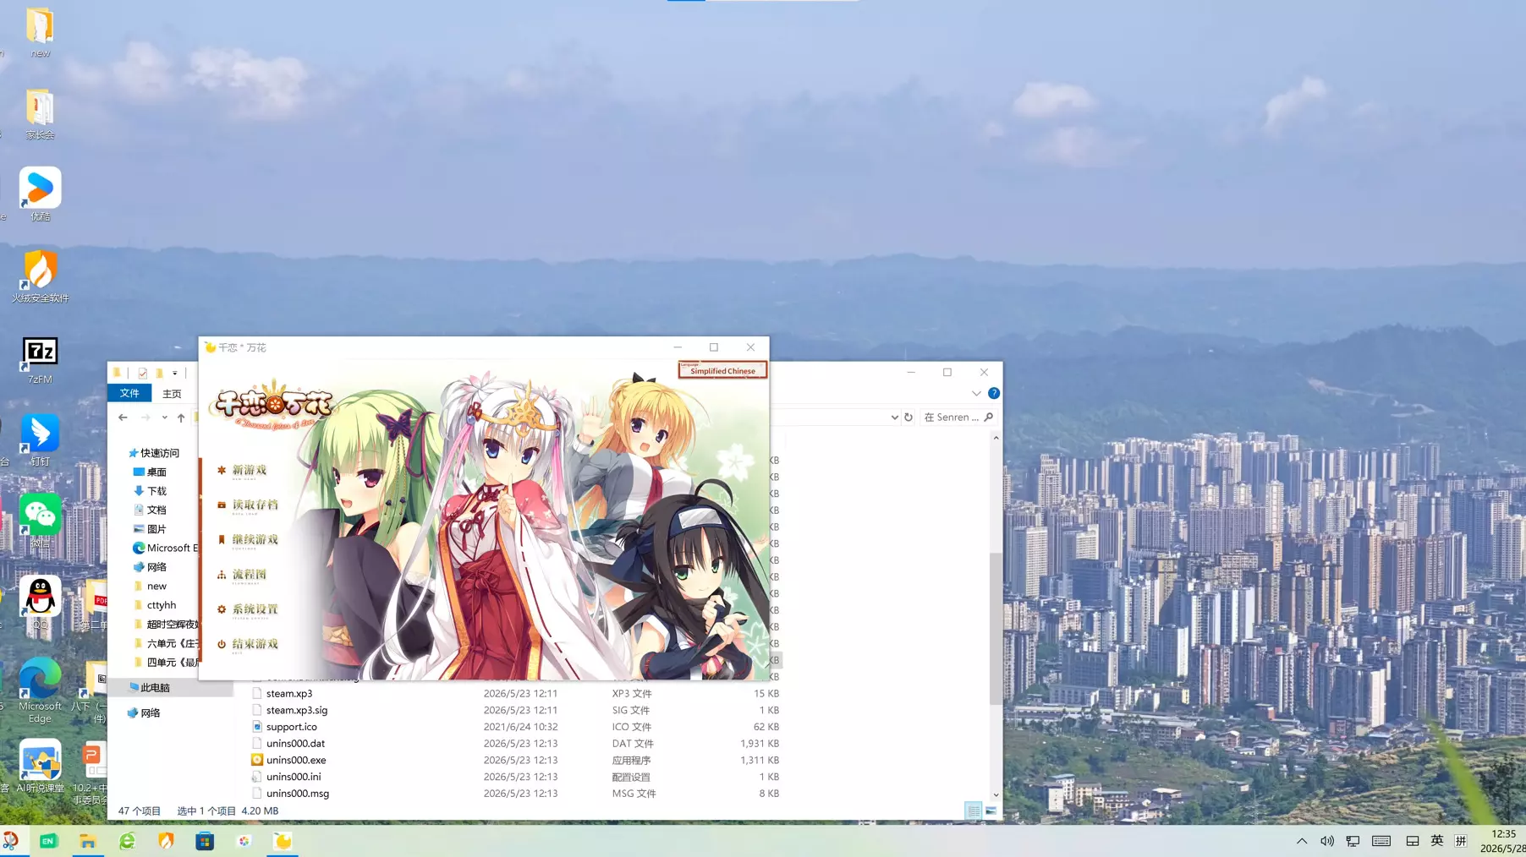Screen dimensions: 1526x857
Task: Open 下载 in the navigation pane
Action: pyautogui.click(x=150, y=491)
